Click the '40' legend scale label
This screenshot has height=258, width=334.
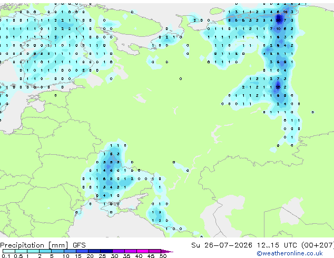click(139, 256)
